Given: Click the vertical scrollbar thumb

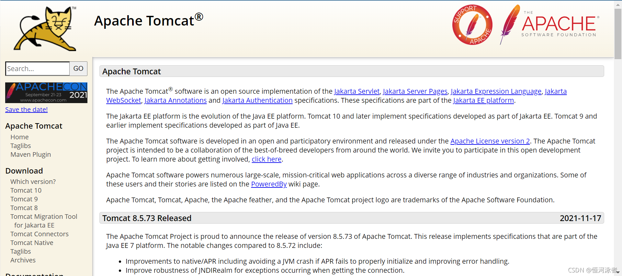Looking at the screenshot, I should tap(618, 34).
